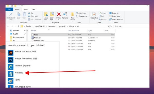
Task: Open 93 cyber game folder
Action: (17, 37)
